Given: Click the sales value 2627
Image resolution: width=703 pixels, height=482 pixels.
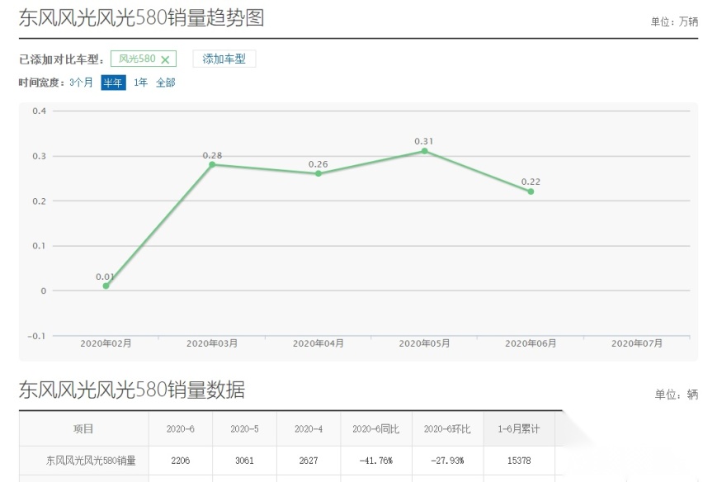Looking at the screenshot, I should (x=309, y=461).
